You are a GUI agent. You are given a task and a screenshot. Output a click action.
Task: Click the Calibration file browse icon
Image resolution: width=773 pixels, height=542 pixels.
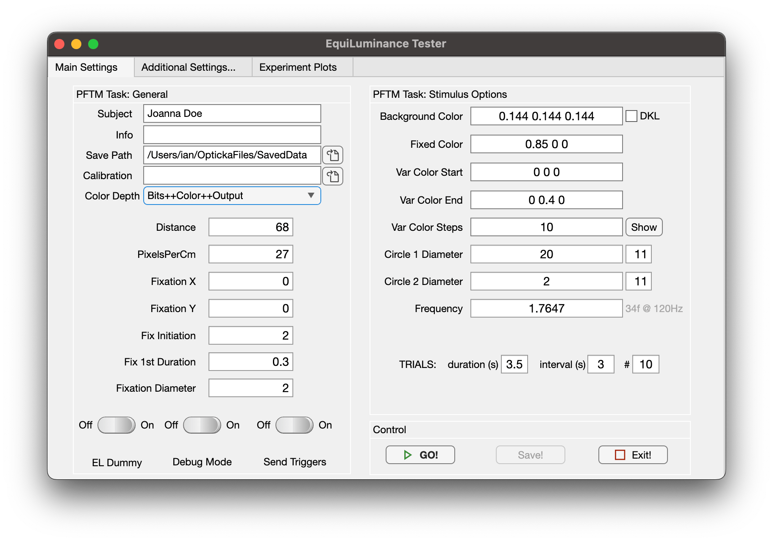point(333,176)
